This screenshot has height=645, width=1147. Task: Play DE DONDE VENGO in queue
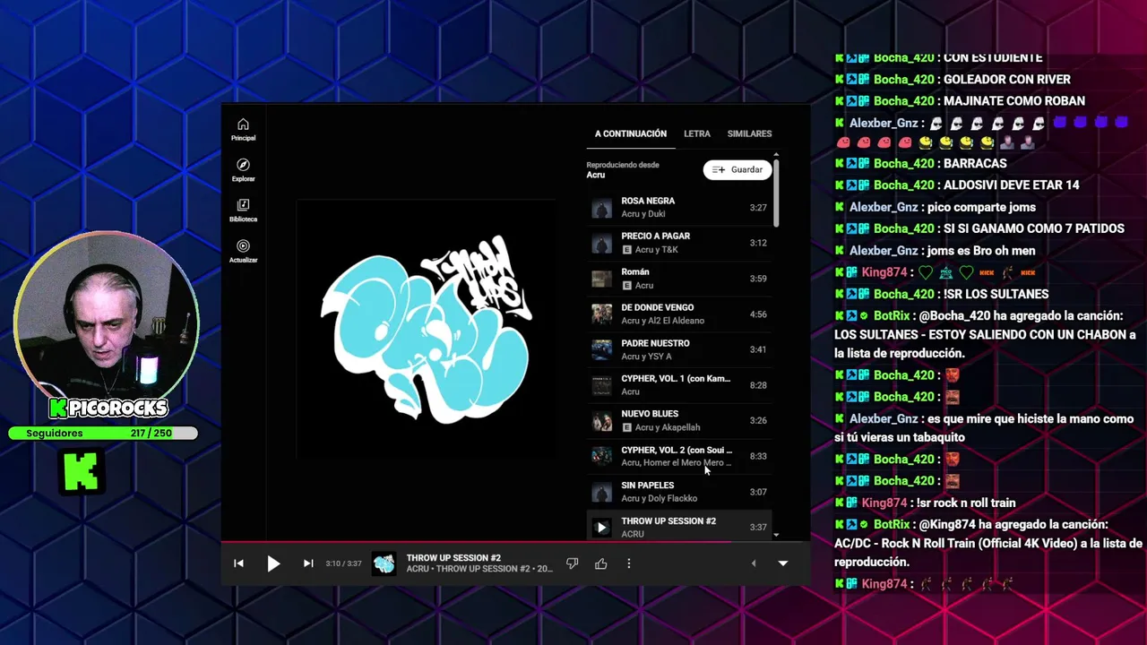(678, 314)
